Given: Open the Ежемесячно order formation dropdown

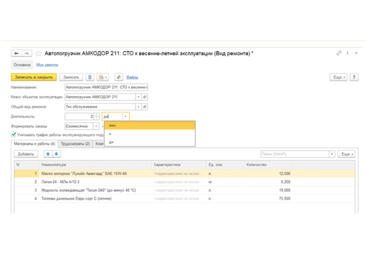Looking at the screenshot, I should tap(96, 126).
